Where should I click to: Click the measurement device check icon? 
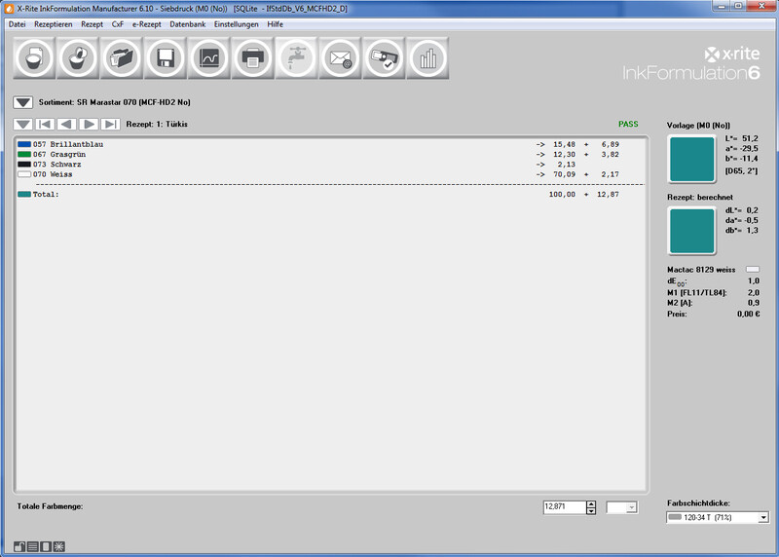coord(385,58)
